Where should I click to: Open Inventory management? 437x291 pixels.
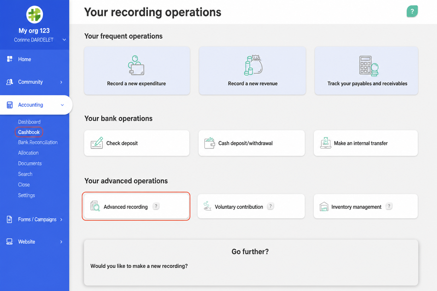[366, 206]
